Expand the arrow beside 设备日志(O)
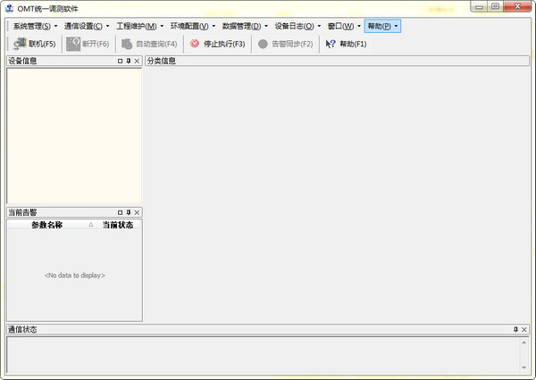Image resolution: width=536 pixels, height=380 pixels. coord(319,26)
